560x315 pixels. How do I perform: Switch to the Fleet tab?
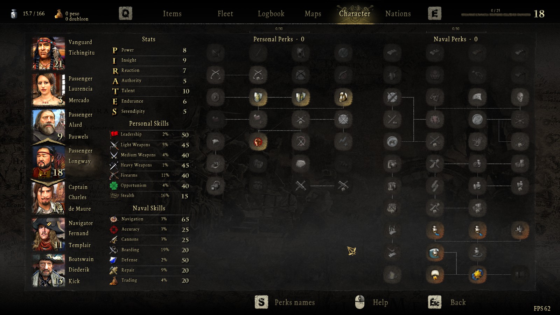(x=225, y=14)
